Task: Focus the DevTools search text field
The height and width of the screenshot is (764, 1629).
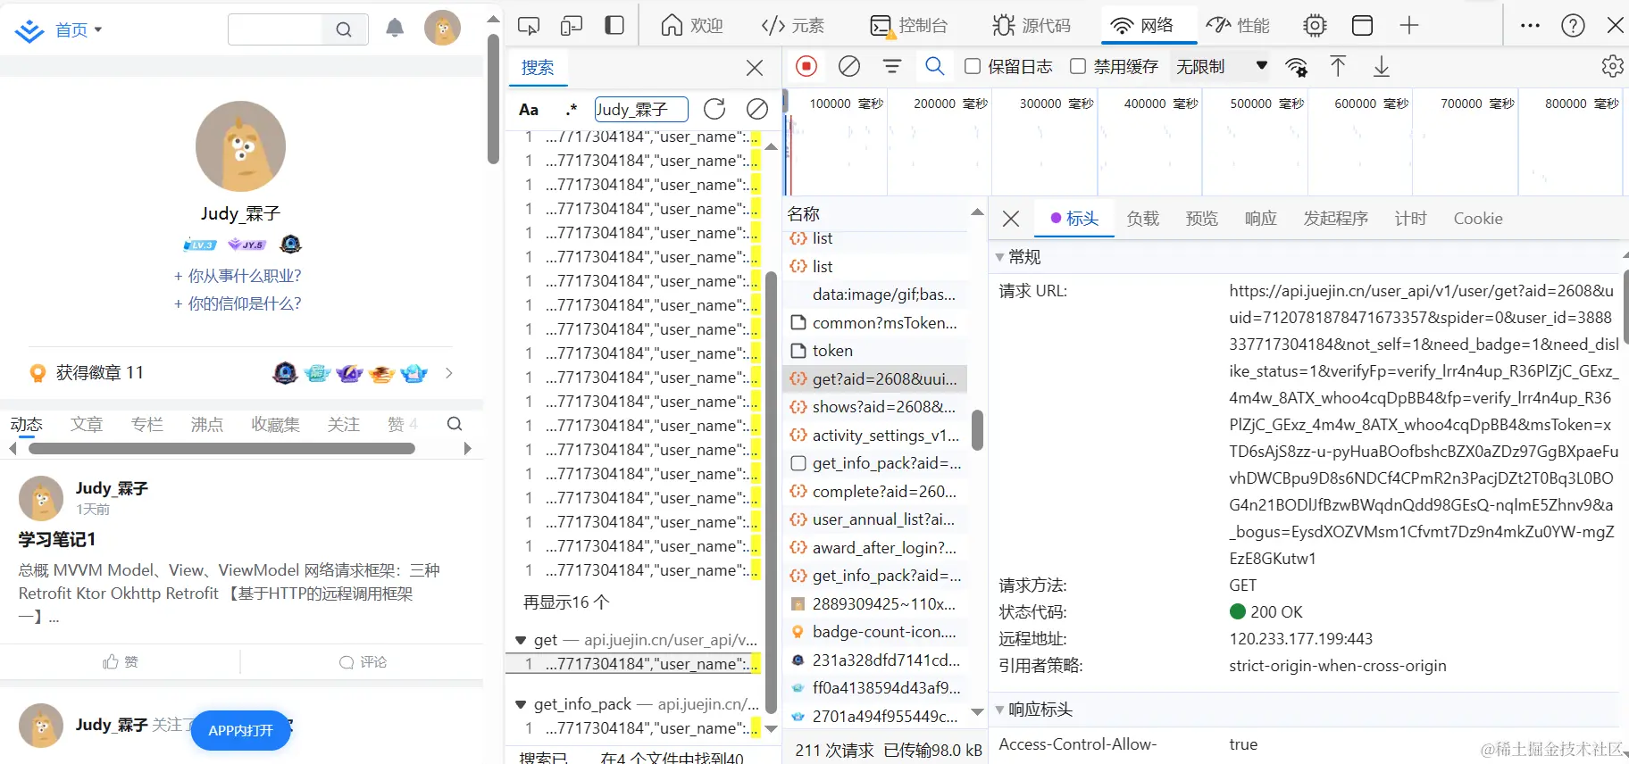Action: pyautogui.click(x=641, y=109)
